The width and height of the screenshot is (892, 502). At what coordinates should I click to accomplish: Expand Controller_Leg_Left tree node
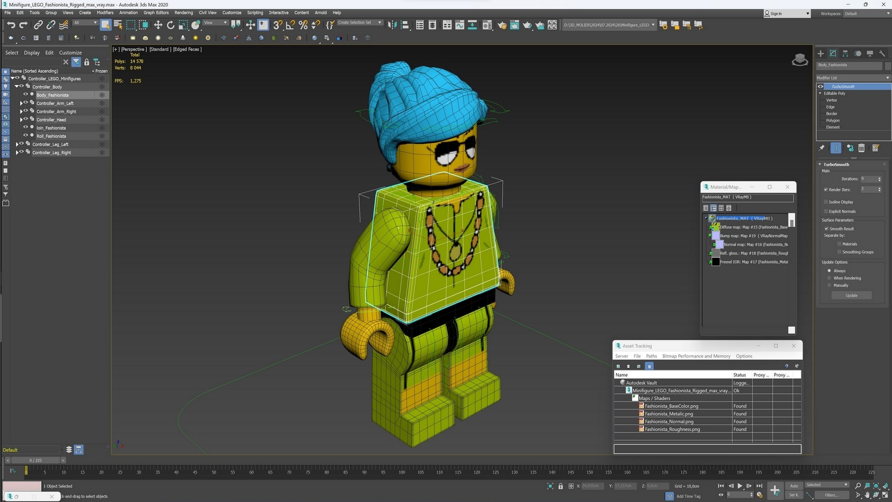click(x=17, y=145)
